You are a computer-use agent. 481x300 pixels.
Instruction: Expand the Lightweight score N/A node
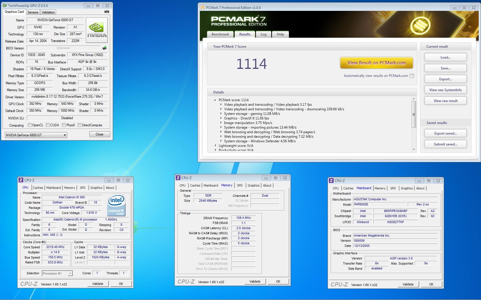click(216, 146)
